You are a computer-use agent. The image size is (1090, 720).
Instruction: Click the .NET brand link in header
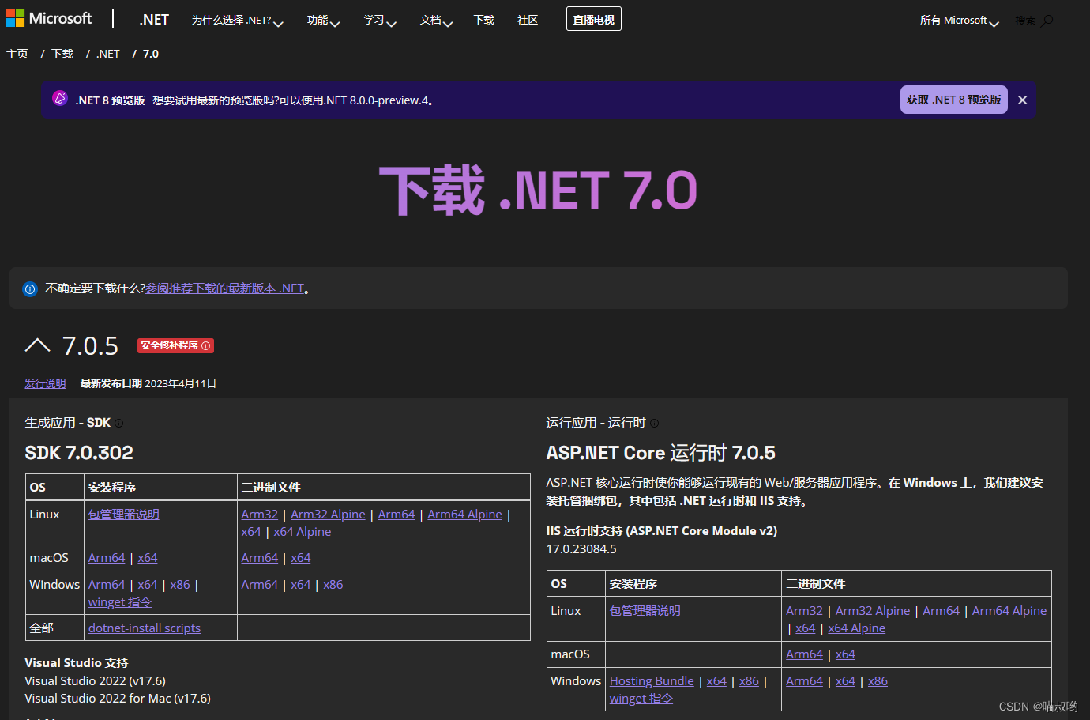pyautogui.click(x=154, y=20)
